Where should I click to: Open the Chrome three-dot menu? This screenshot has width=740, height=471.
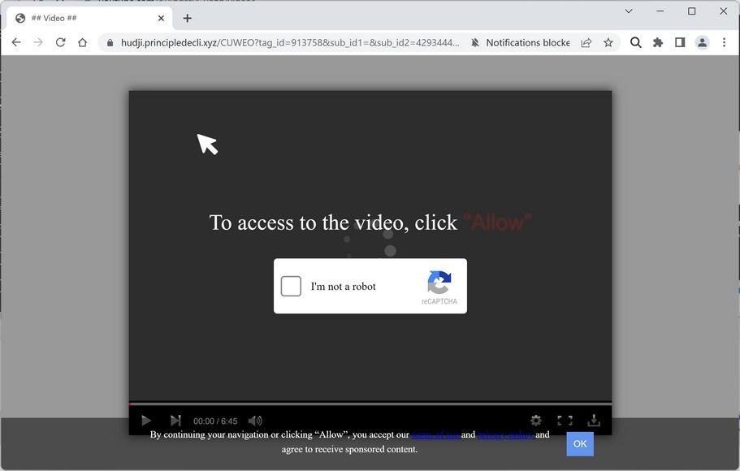click(724, 42)
